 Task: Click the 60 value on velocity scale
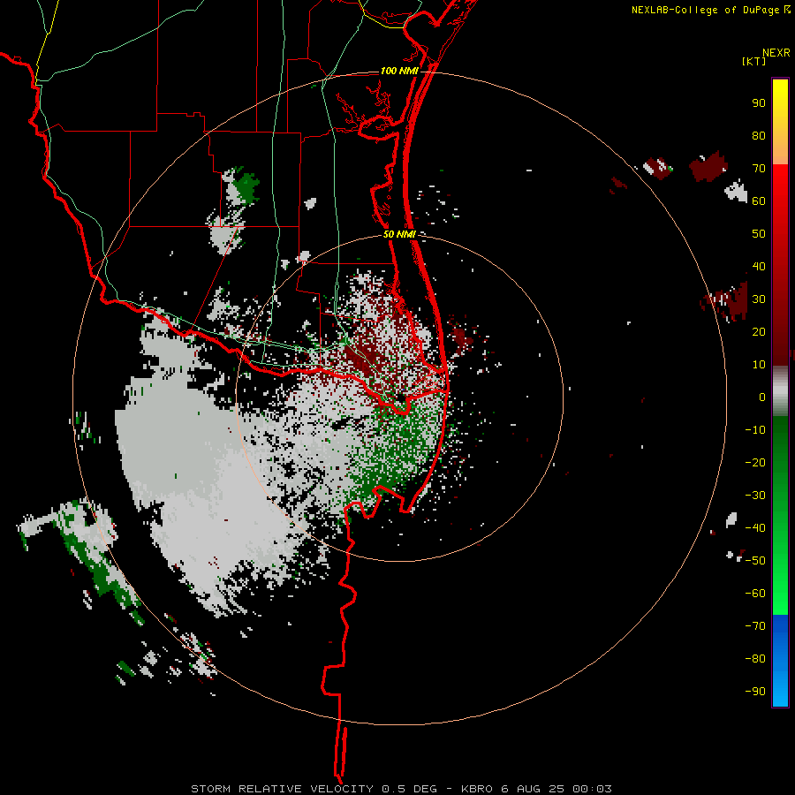(x=759, y=201)
